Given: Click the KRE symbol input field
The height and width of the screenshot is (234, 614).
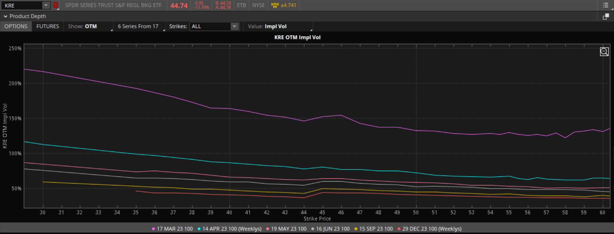Looking at the screenshot, I should tap(22, 5).
